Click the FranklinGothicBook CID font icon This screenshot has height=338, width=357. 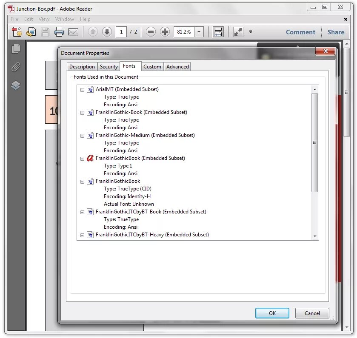click(x=90, y=181)
